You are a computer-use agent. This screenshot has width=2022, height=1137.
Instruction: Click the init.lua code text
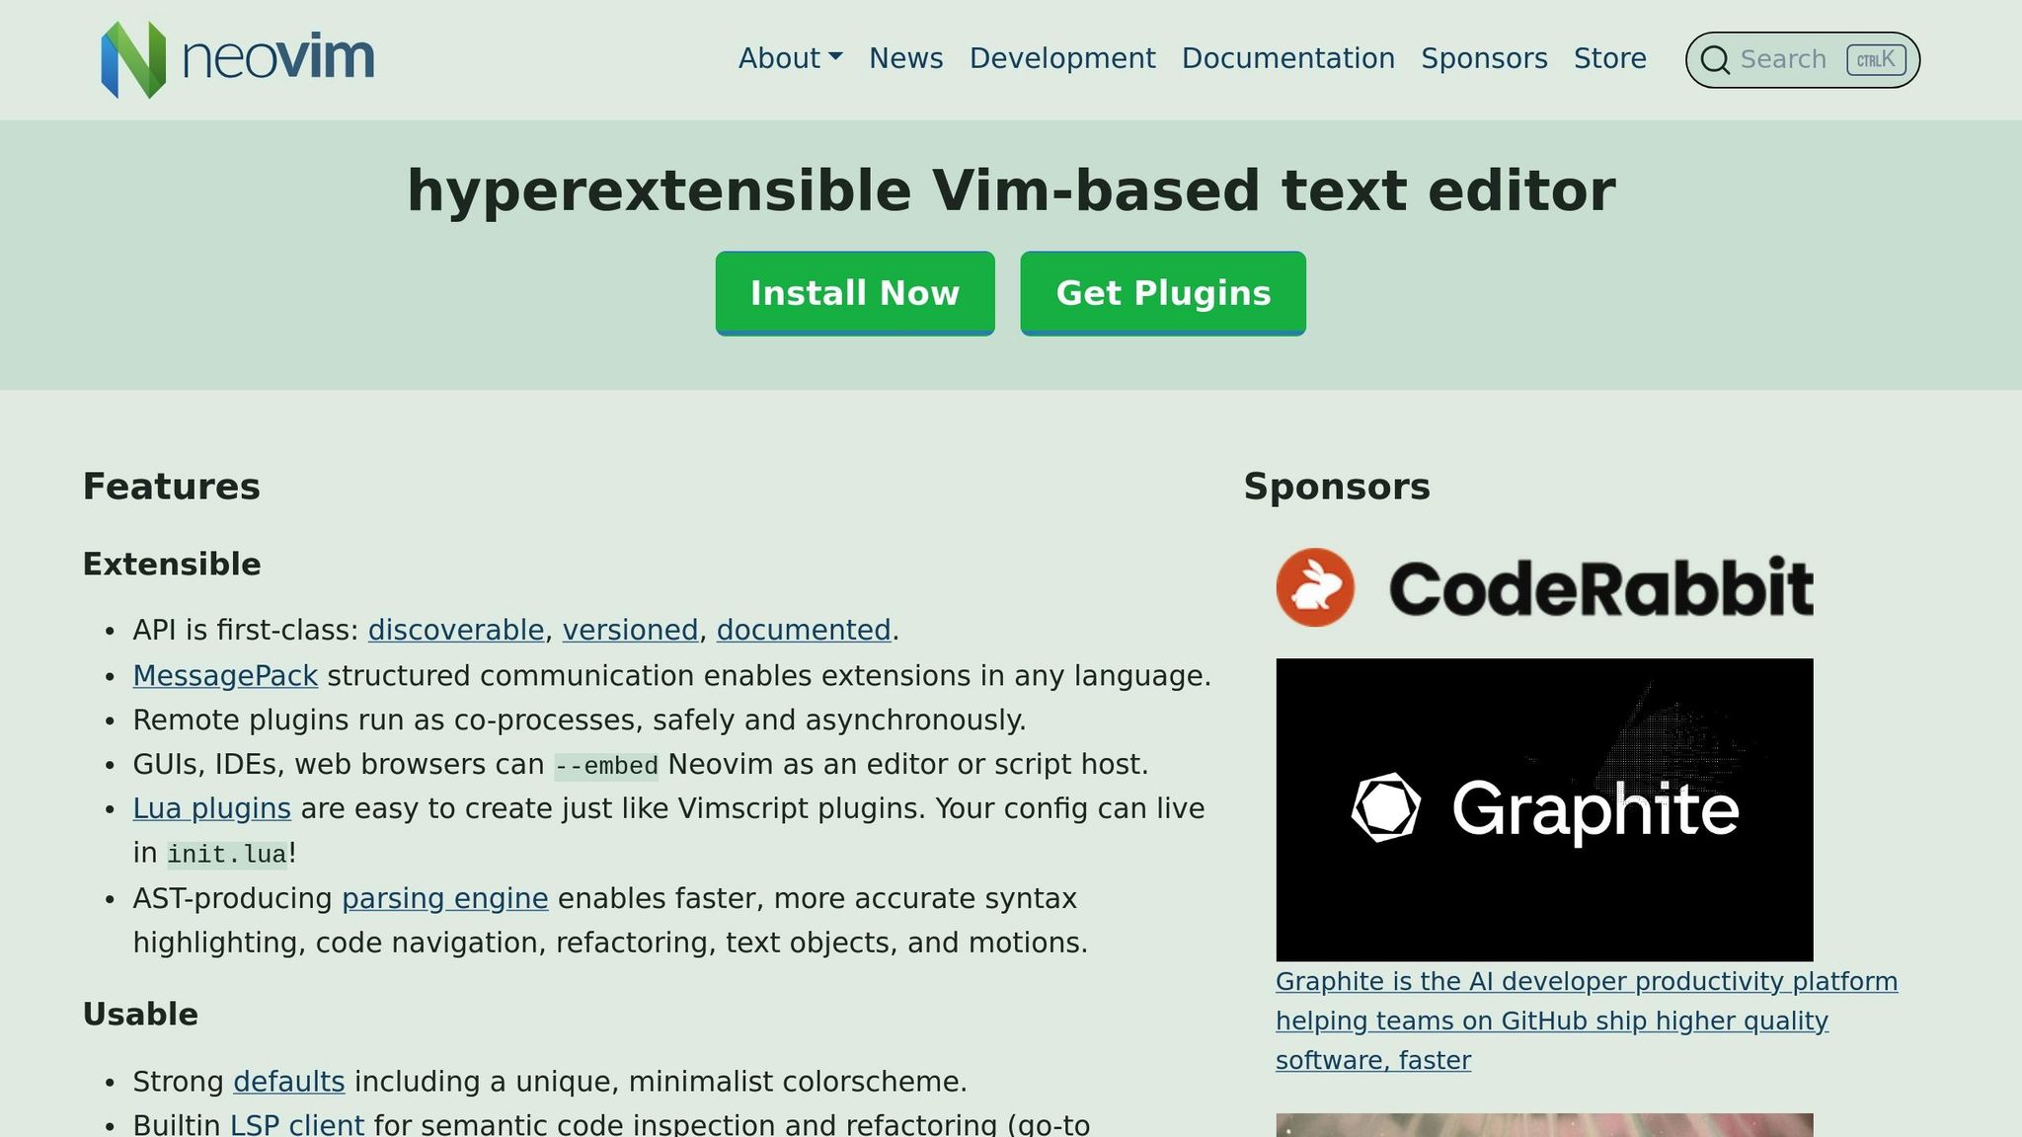(x=227, y=854)
